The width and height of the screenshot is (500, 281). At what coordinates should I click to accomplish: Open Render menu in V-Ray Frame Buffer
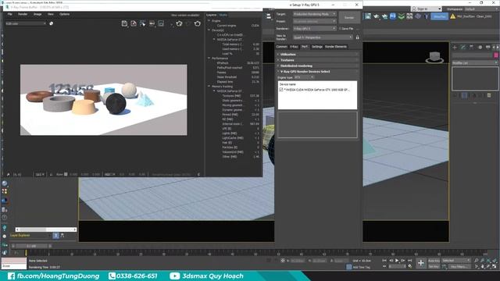click(23, 14)
